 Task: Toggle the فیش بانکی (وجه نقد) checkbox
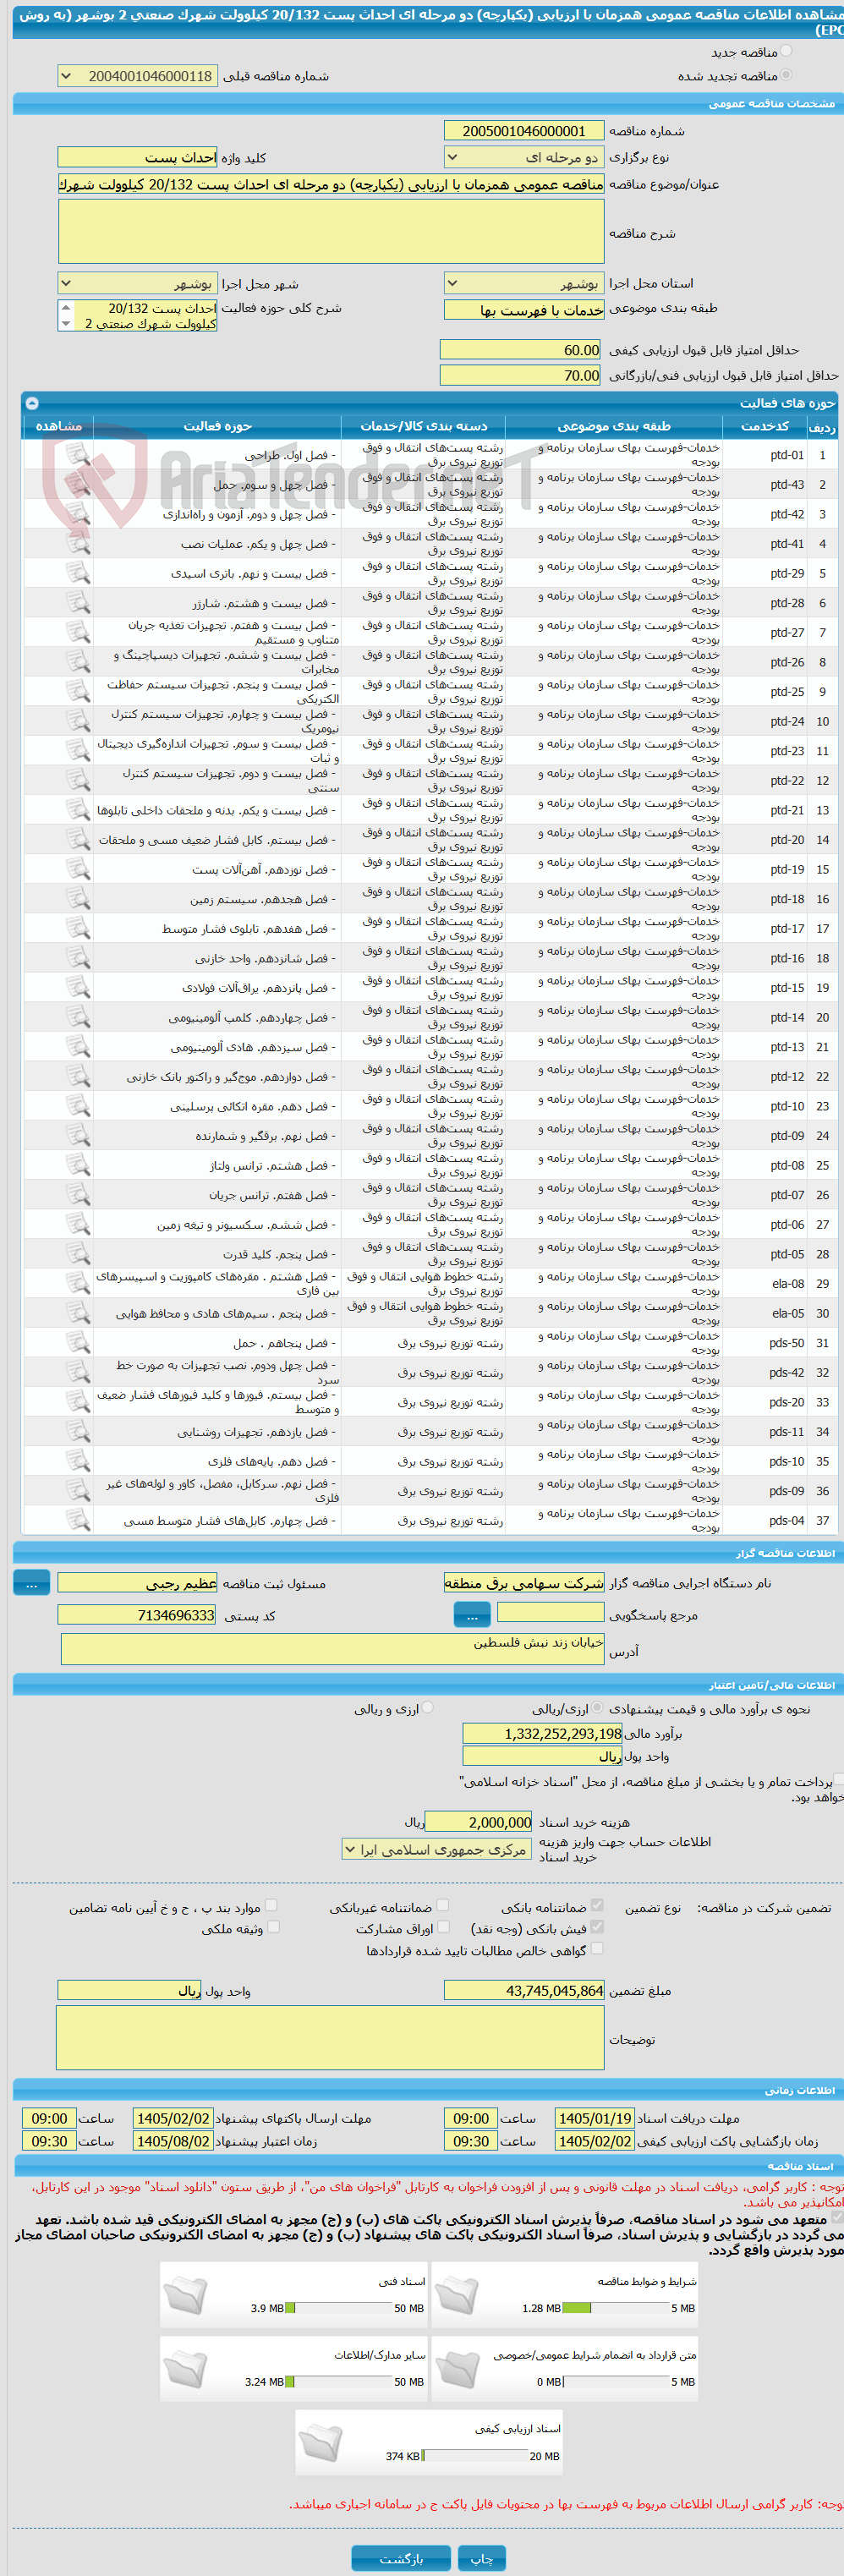[x=597, y=1926]
